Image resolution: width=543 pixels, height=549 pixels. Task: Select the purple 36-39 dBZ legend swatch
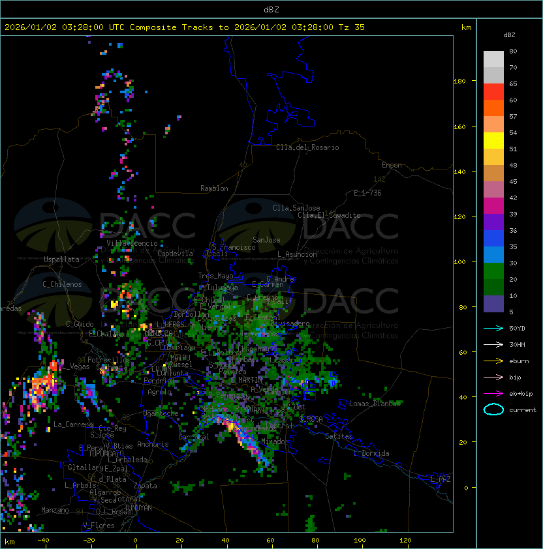(493, 222)
